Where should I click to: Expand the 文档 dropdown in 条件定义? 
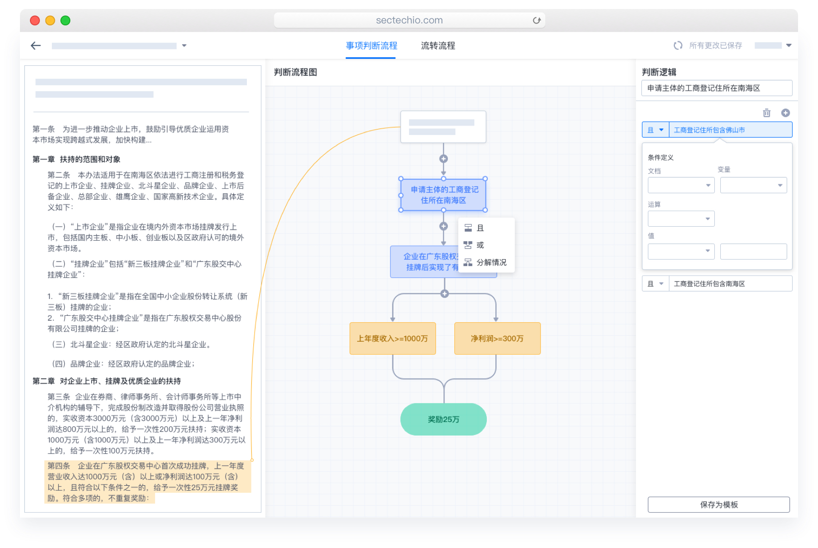pos(681,185)
